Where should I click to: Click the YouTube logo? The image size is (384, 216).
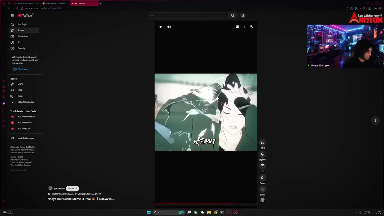25,15
